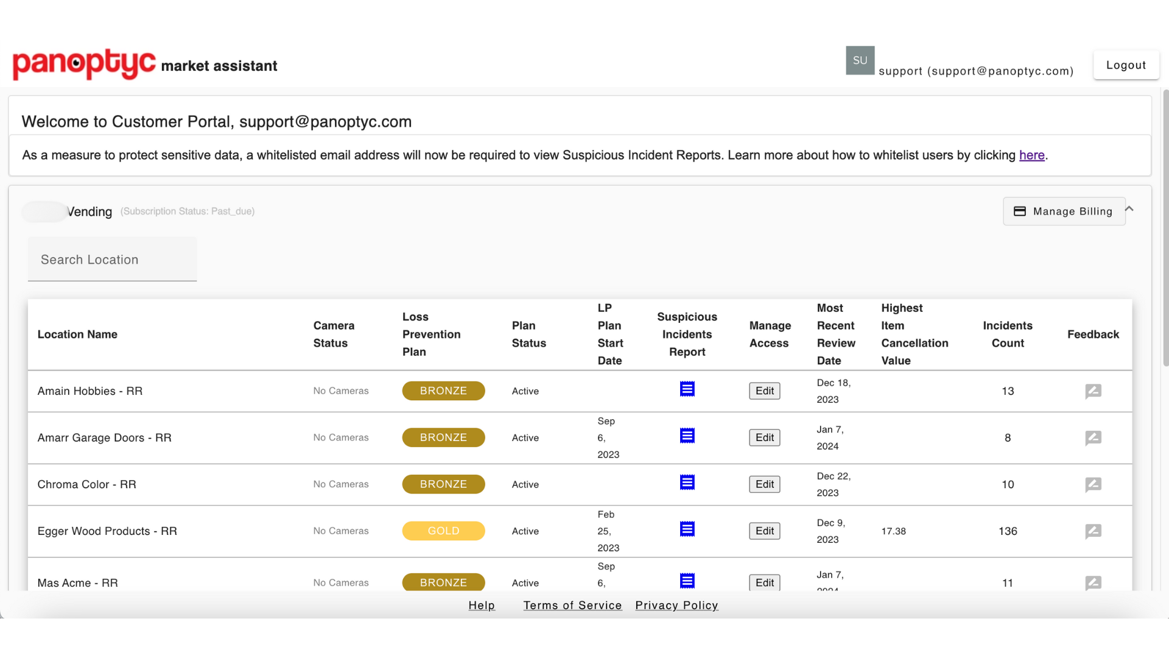Click the SU user avatar

860,60
